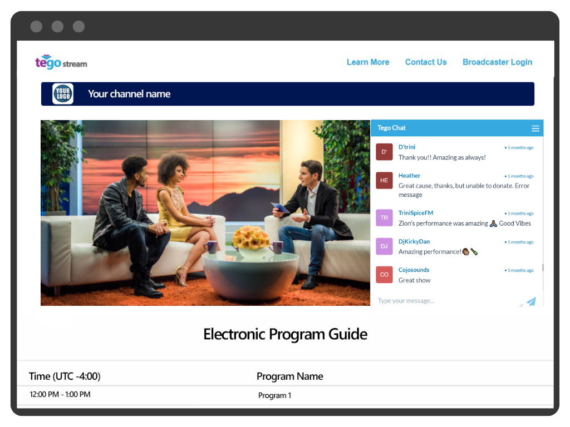Click the chat scrollbar handle
The height and width of the screenshot is (427, 570).
542,267
